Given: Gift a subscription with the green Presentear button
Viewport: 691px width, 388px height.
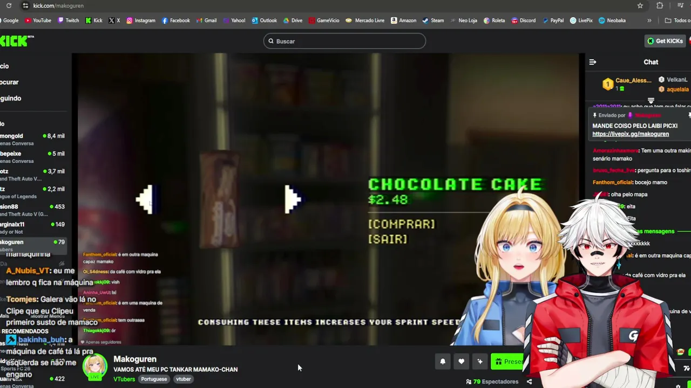Looking at the screenshot, I should tap(507, 362).
